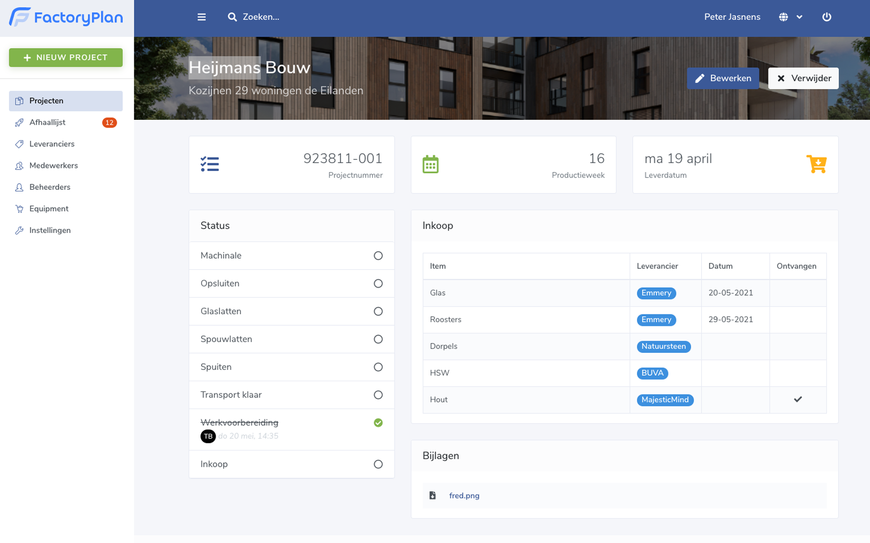Click the hamburger menu icon
This screenshot has width=870, height=543.
click(x=202, y=17)
